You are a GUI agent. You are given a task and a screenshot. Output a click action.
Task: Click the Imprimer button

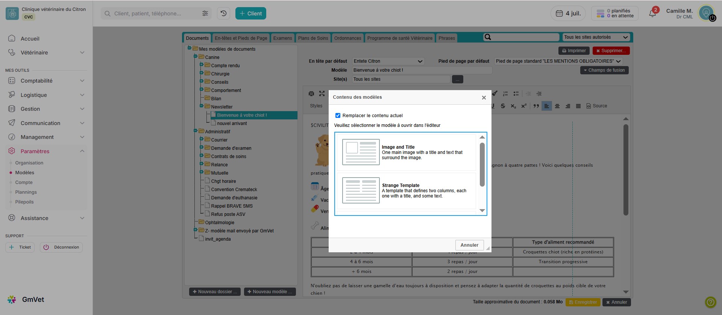574,51
